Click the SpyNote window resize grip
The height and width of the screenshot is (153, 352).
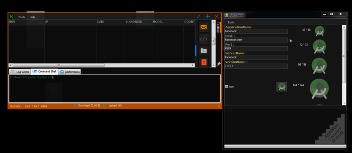219,107
